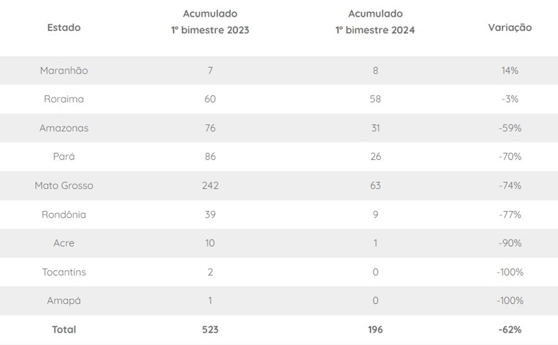Select the total 2024 value 196
The height and width of the screenshot is (345, 558).
[x=375, y=329]
